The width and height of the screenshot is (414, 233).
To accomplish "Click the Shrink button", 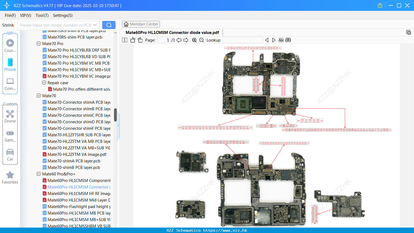I will point(8,25).
